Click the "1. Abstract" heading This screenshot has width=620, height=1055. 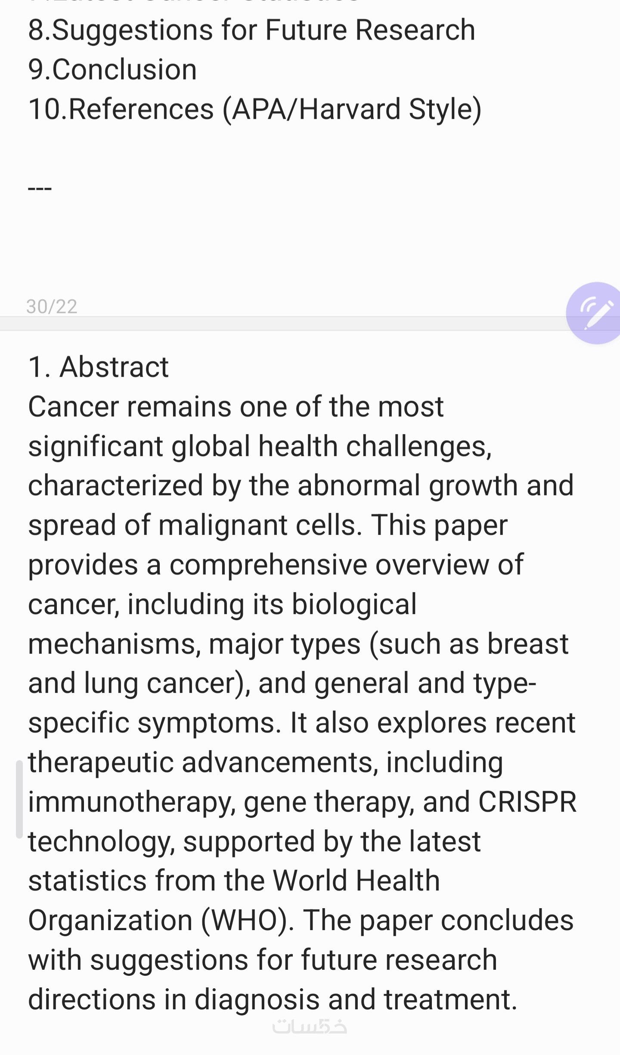pos(99,367)
